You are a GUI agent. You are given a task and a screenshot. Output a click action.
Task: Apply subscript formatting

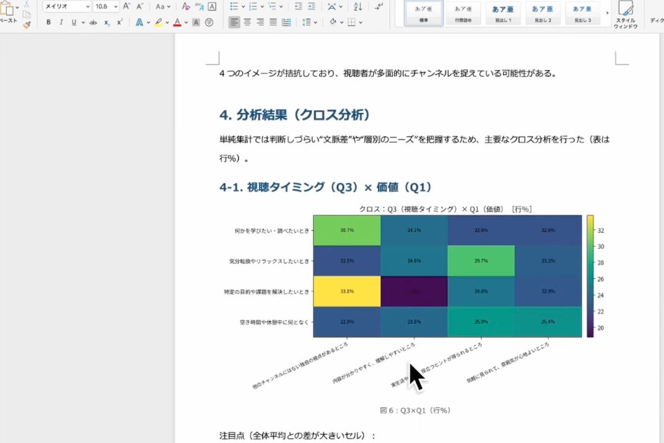107,22
